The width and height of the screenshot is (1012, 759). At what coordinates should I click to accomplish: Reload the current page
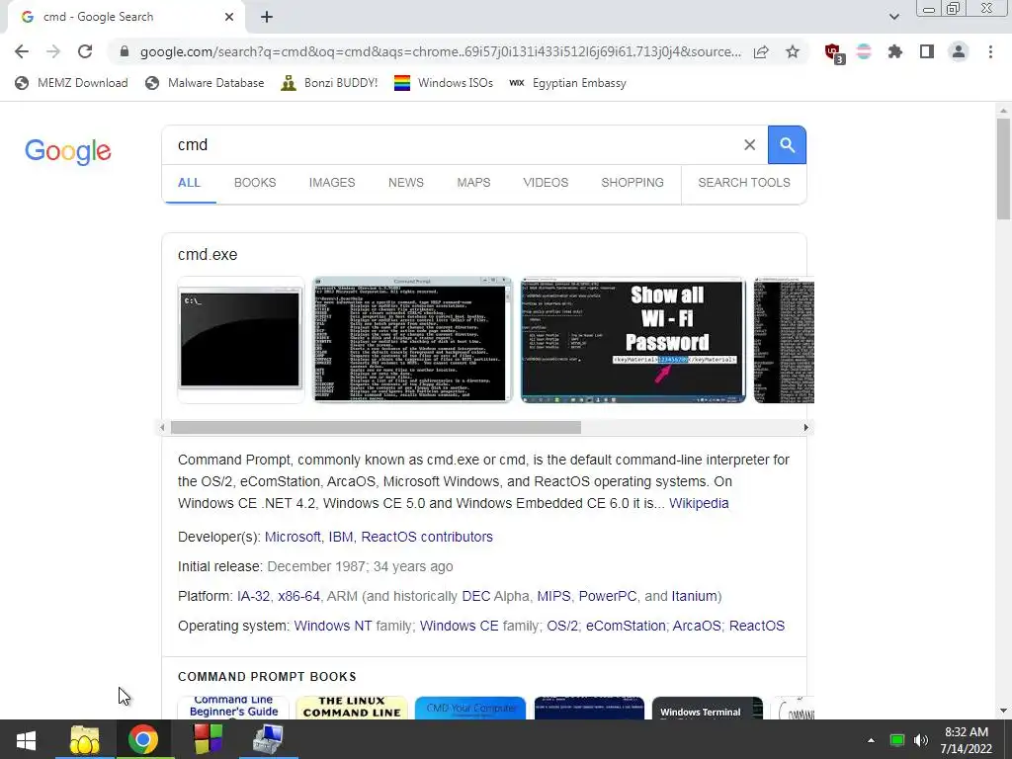[x=85, y=51]
